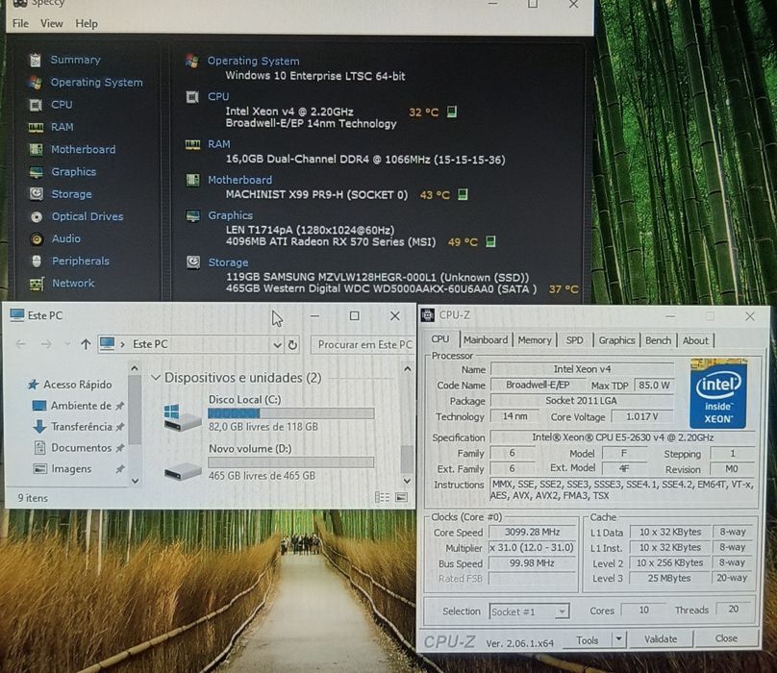
Task: Open Storage in the Speccy sidebar
Action: (x=71, y=194)
